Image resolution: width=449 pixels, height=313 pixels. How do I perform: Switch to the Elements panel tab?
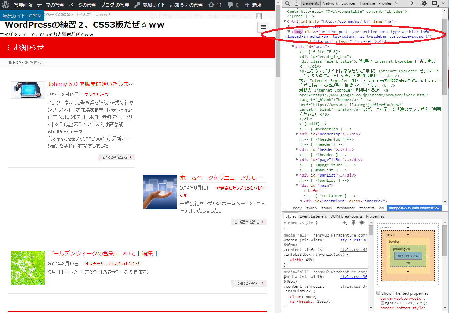point(311,3)
